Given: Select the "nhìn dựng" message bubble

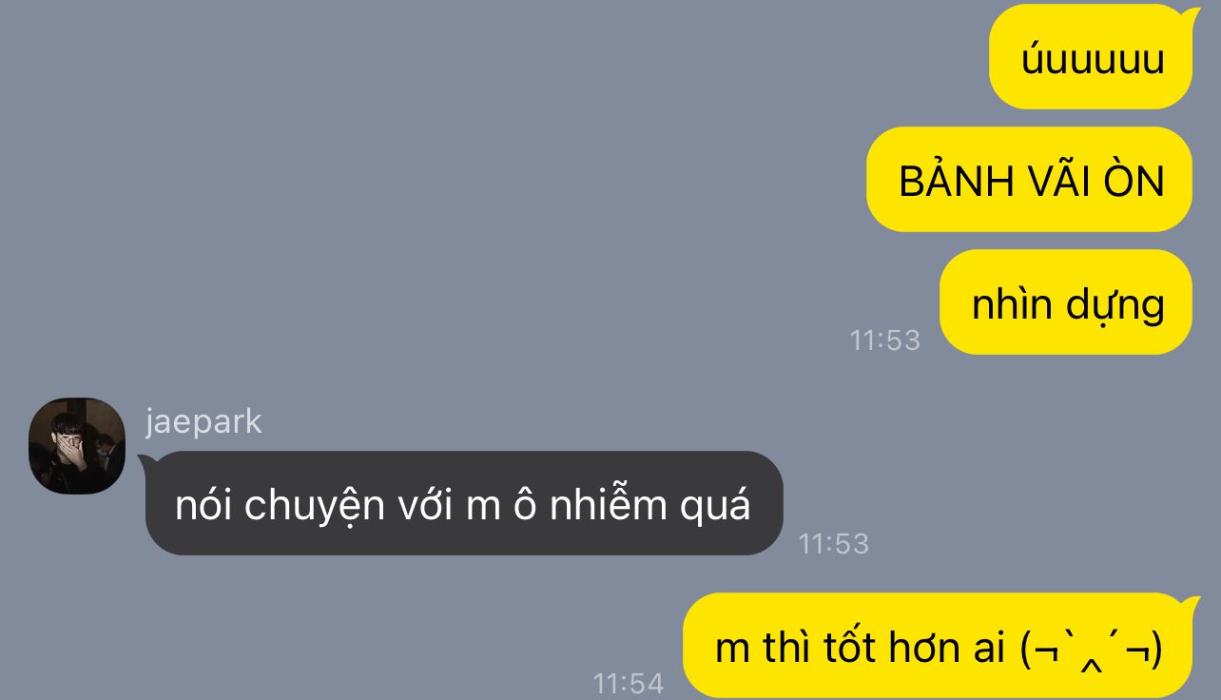Looking at the screenshot, I should 1065,302.
